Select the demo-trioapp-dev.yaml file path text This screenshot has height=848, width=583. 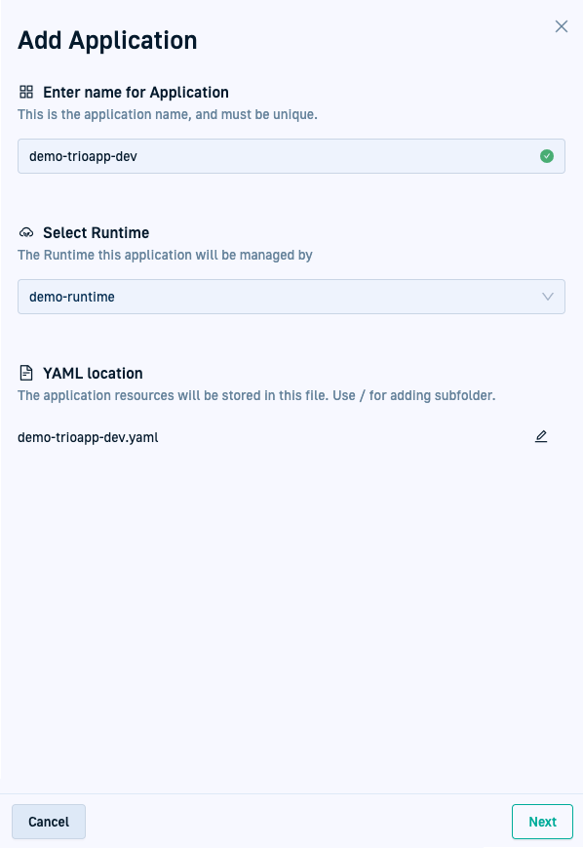coord(88,437)
